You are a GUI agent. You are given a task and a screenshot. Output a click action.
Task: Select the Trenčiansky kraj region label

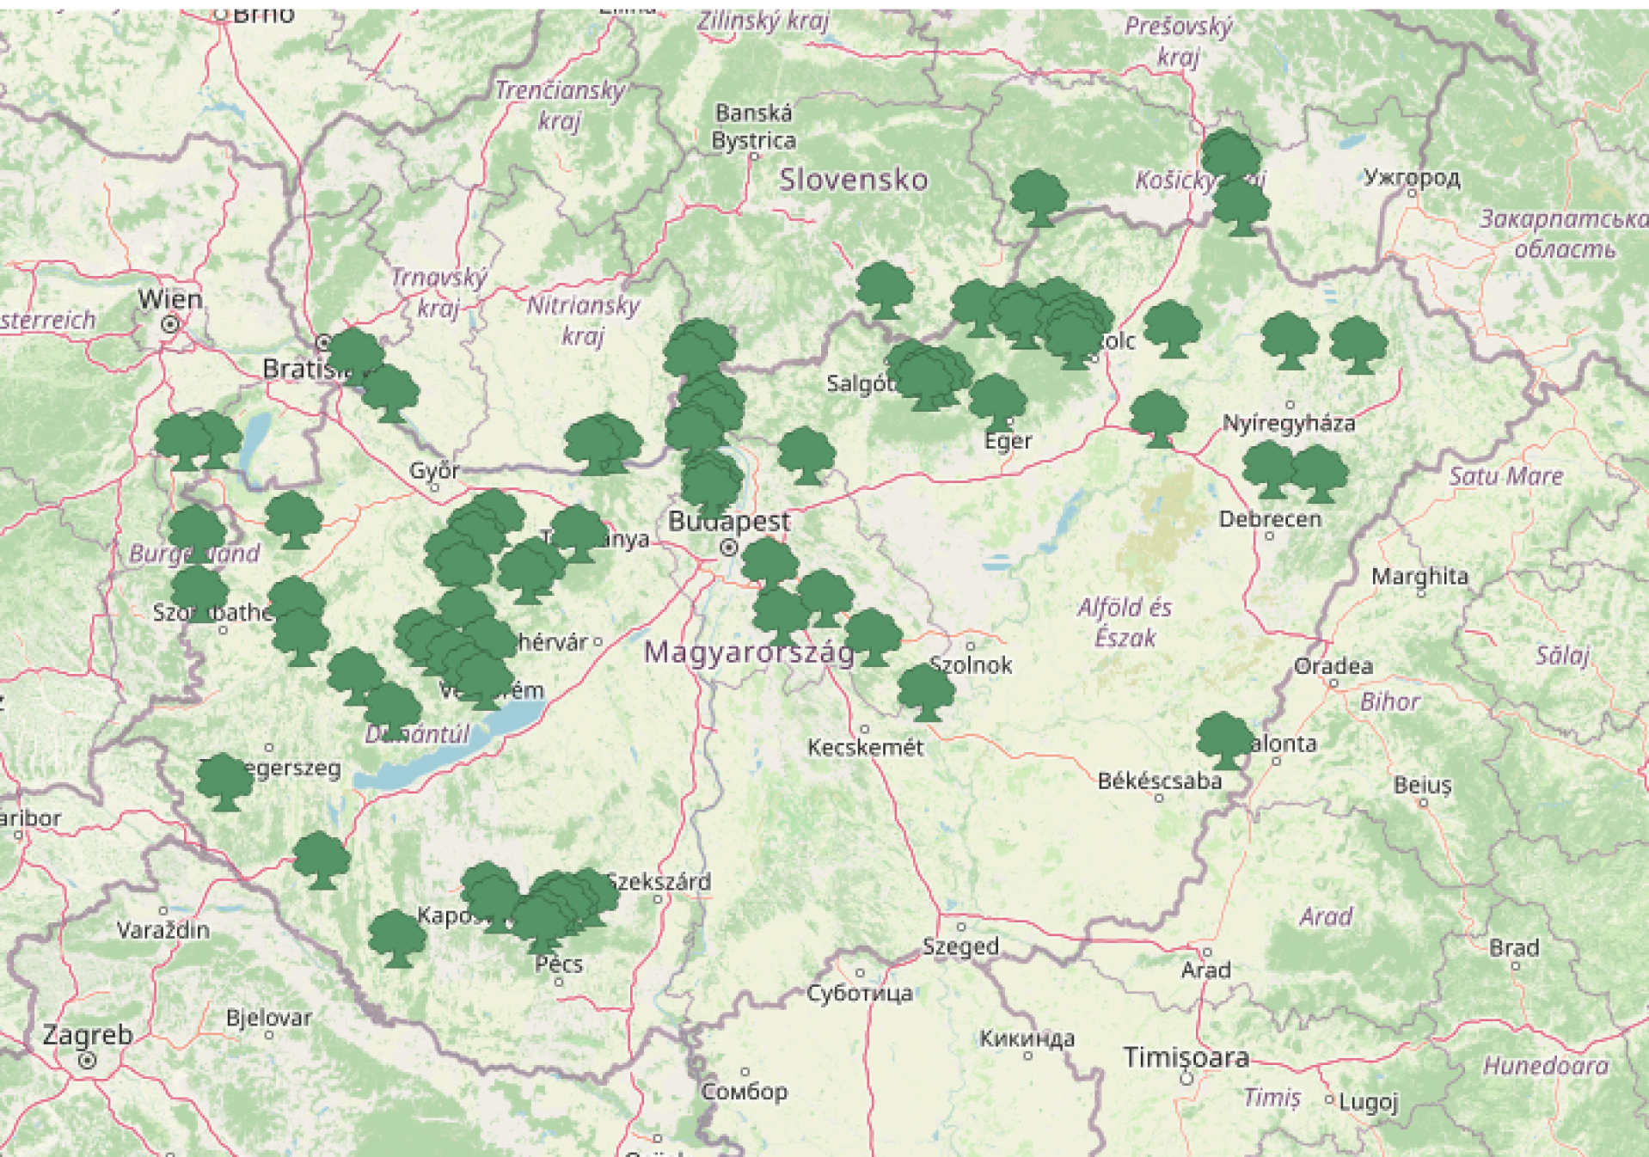tap(560, 105)
